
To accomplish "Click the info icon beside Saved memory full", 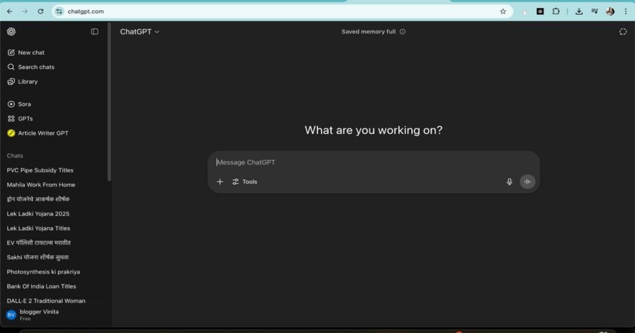I will point(402,32).
